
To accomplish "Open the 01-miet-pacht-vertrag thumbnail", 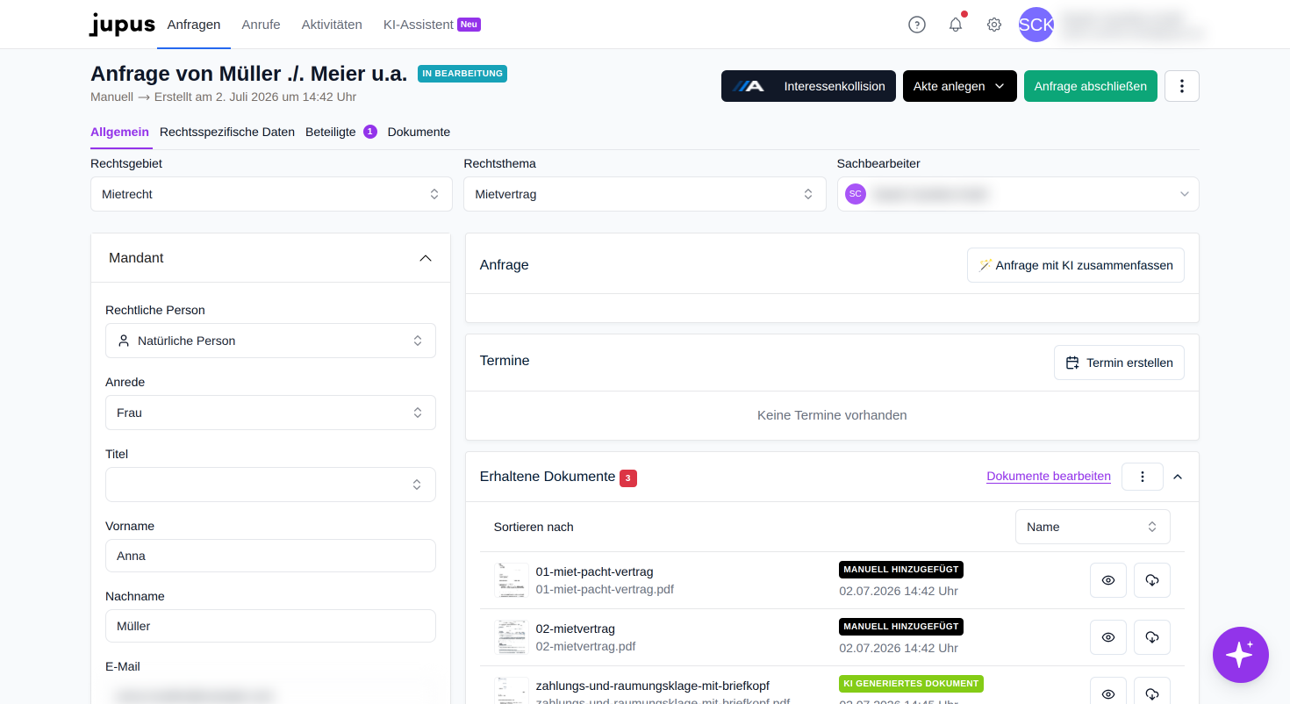I will tap(512, 580).
